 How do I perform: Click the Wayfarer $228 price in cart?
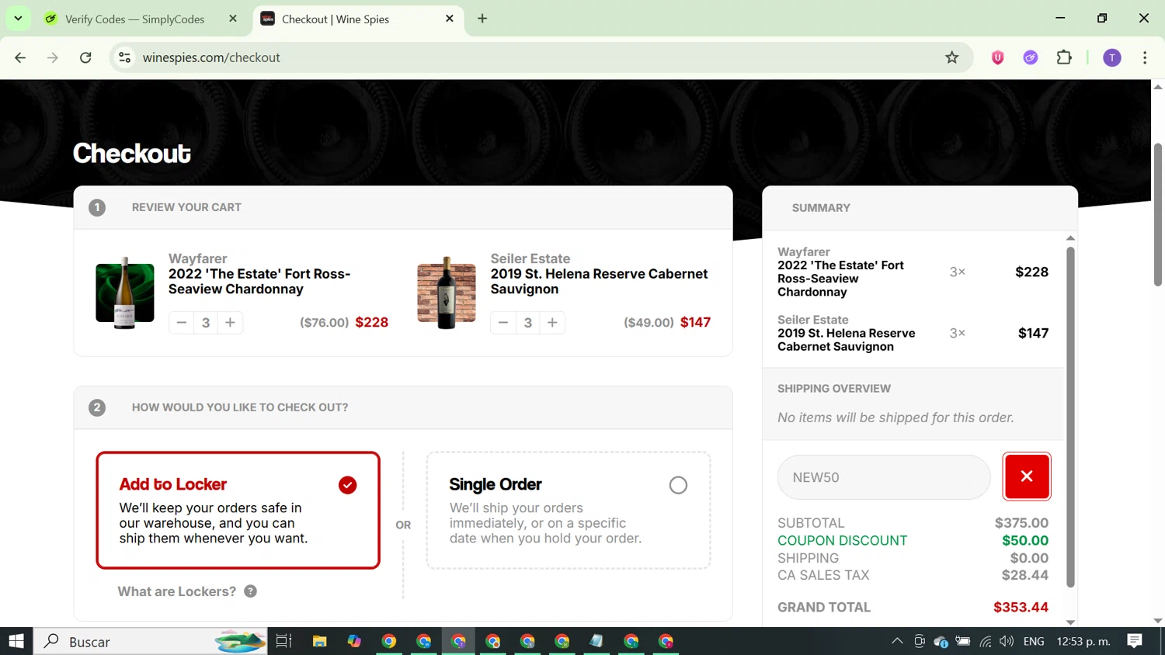pos(372,322)
